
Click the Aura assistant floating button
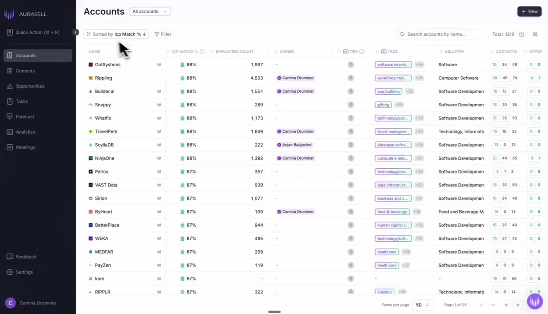pyautogui.click(x=535, y=301)
